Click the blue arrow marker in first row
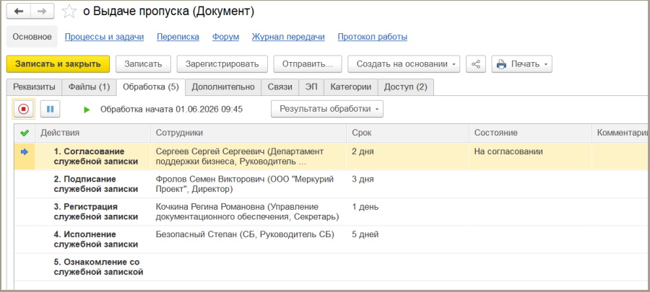 pos(25,152)
